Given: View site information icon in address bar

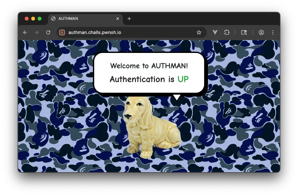Looking at the screenshot, I should pos(62,32).
